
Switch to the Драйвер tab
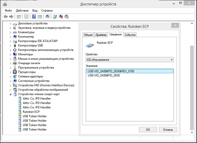point(101,35)
